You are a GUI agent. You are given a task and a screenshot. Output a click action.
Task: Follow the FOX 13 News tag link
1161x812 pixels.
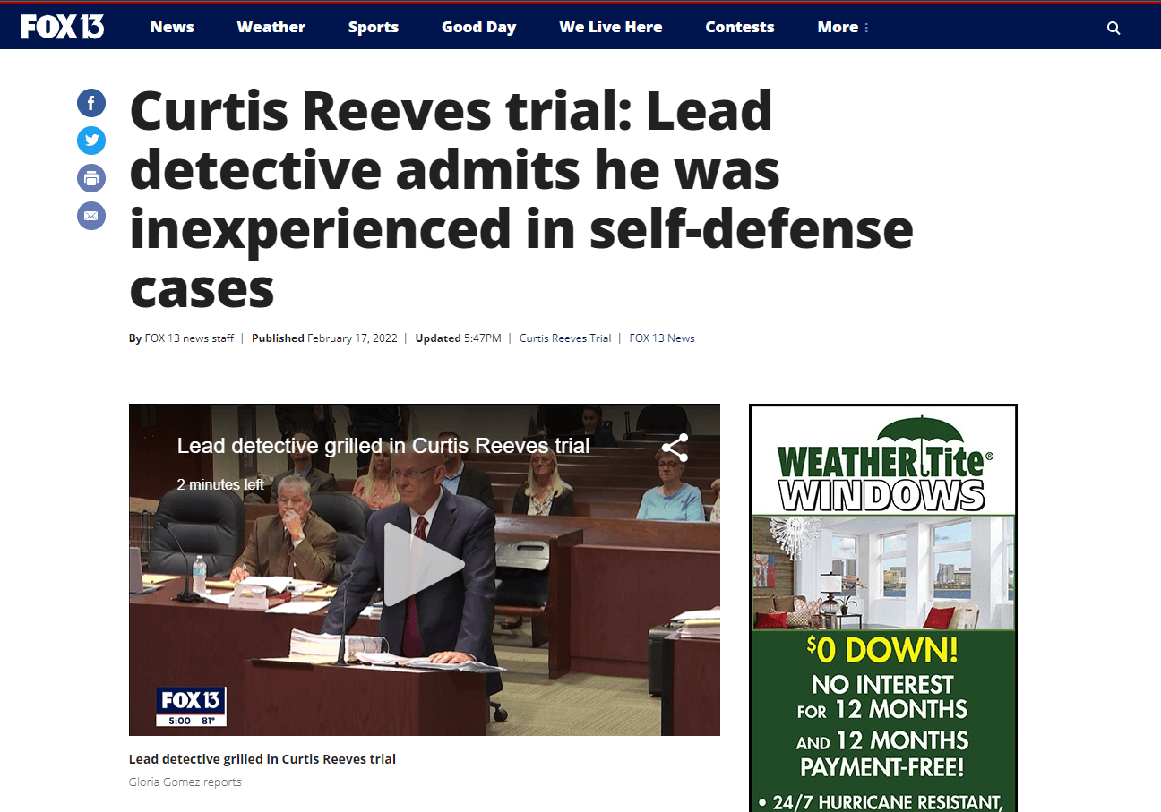pyautogui.click(x=662, y=338)
